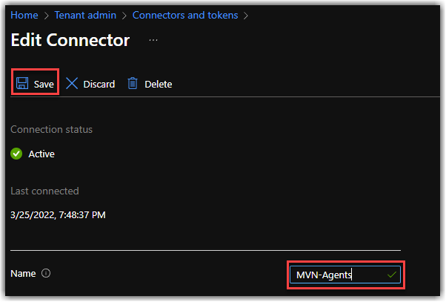Open the ellipsis more options menu
Image resolution: width=446 pixels, height=302 pixels.
click(x=153, y=40)
